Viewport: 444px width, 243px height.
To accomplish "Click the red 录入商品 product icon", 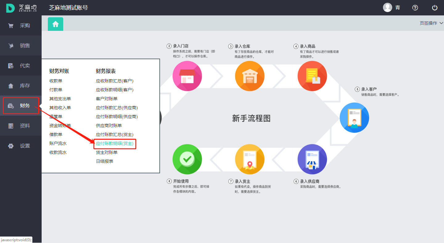I will pyautogui.click(x=312, y=76).
